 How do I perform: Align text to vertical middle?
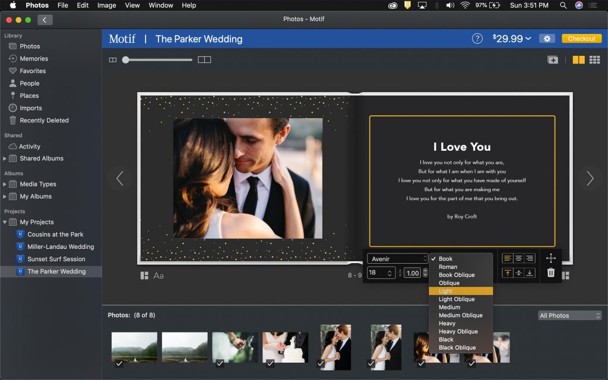518,273
